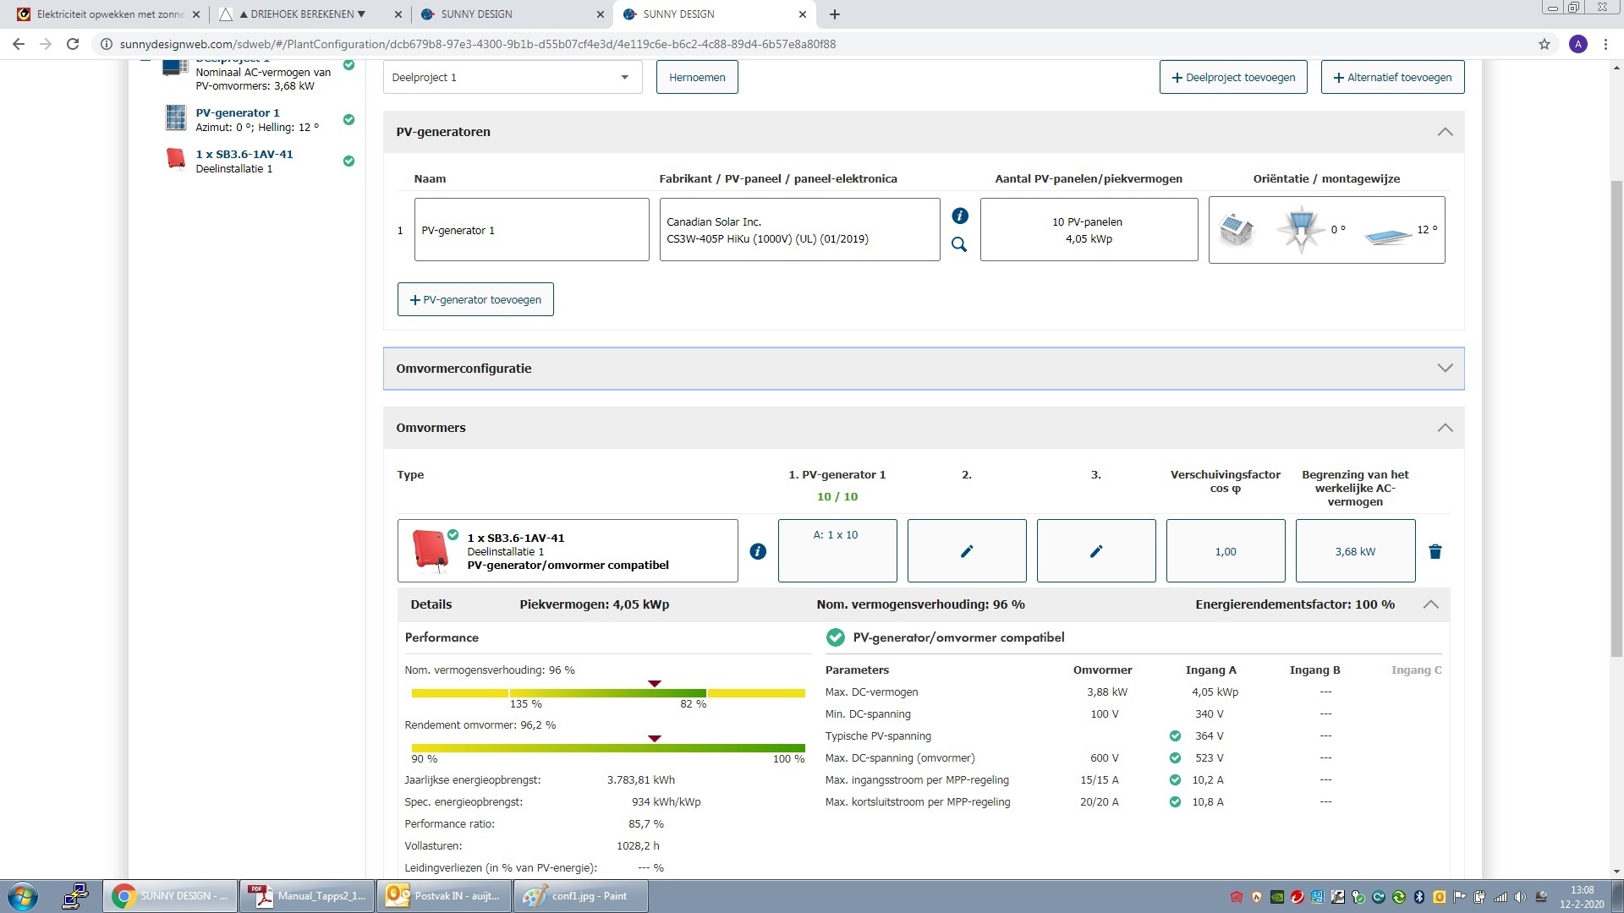Switch to the Elektriciteit opwekken browser tab
The width and height of the screenshot is (1624, 913).
110,14
